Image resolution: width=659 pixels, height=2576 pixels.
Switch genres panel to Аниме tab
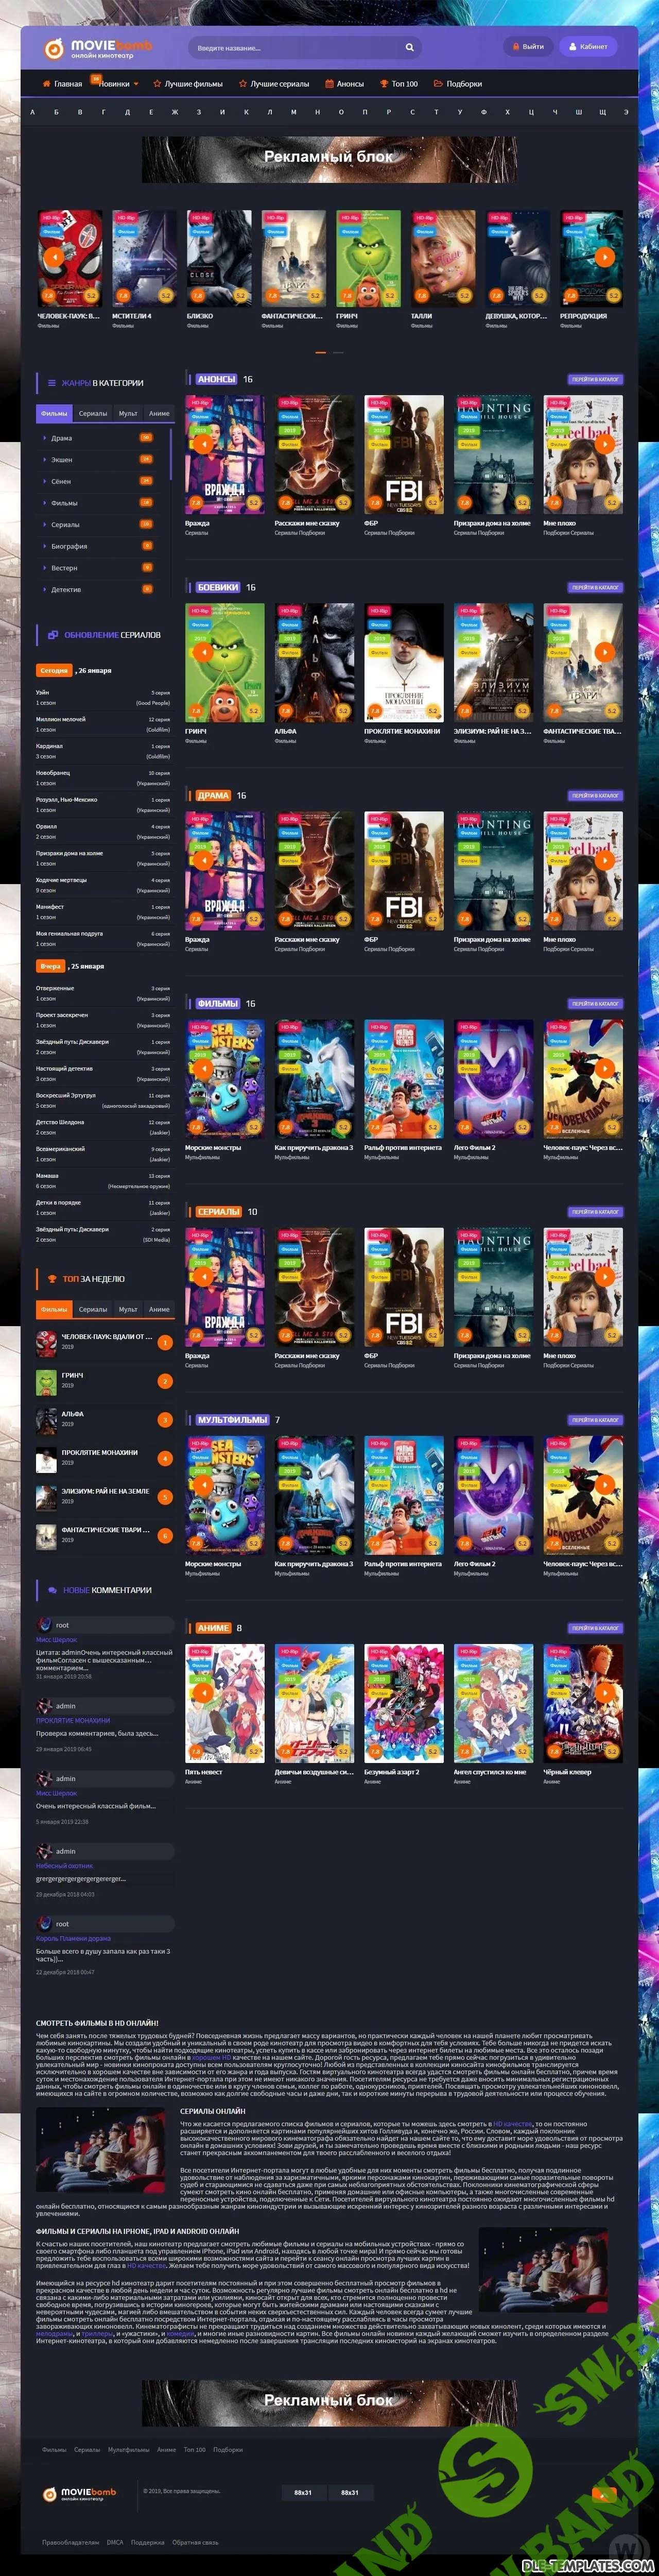point(159,413)
